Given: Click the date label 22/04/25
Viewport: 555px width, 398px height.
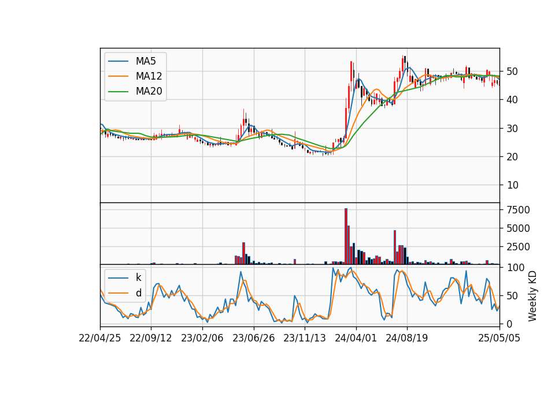Looking at the screenshot, I should pos(100,338).
